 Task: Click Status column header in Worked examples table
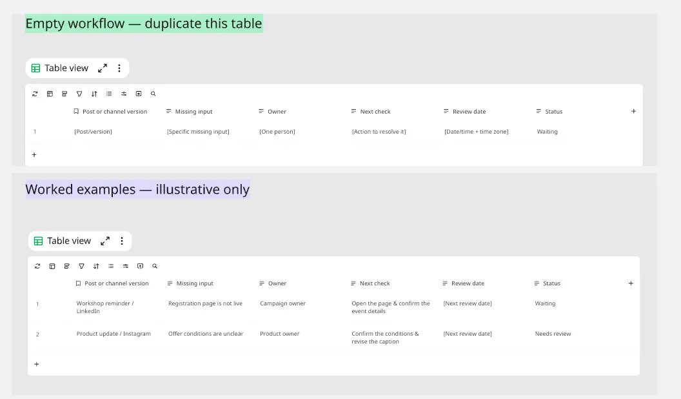coord(548,283)
